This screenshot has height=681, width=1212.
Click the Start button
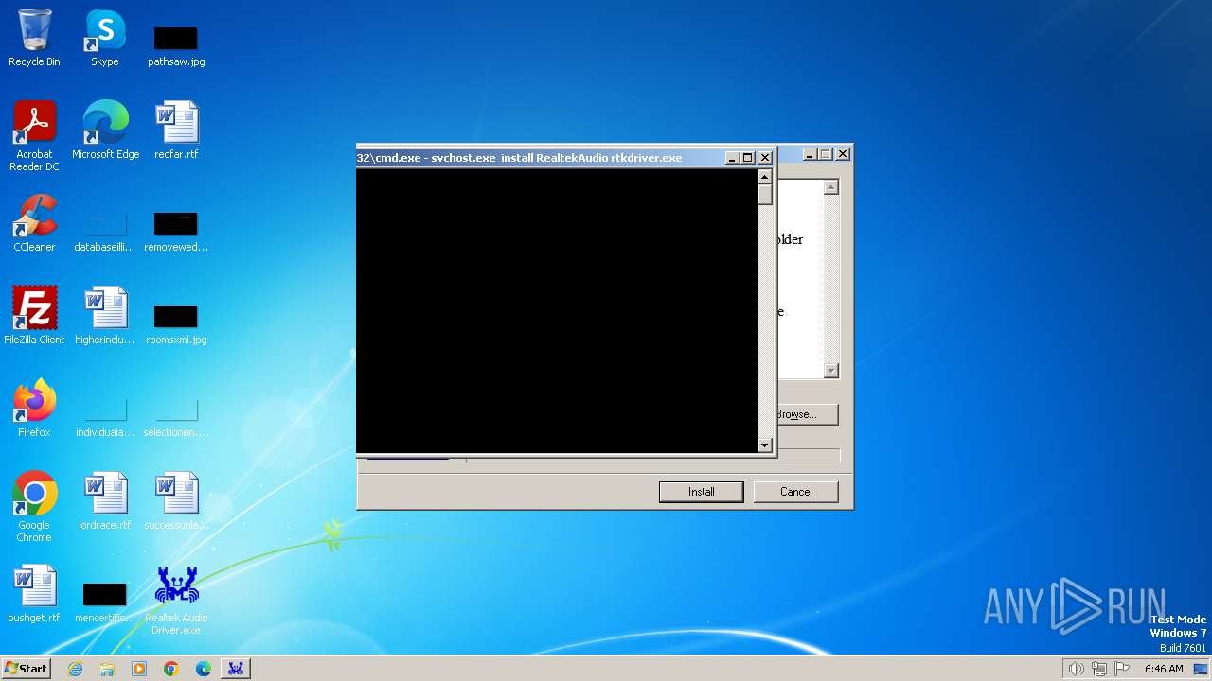tap(26, 669)
